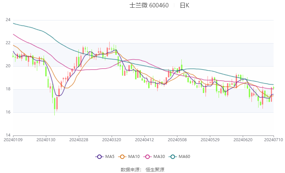285x173 pixels.
Task: Click the 数据来源 caption text
Action: click(130, 170)
